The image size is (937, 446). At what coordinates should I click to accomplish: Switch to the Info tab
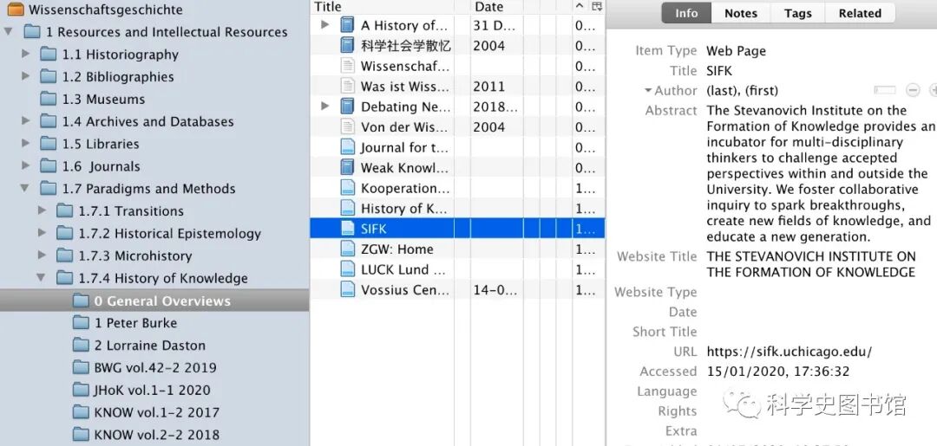[686, 13]
